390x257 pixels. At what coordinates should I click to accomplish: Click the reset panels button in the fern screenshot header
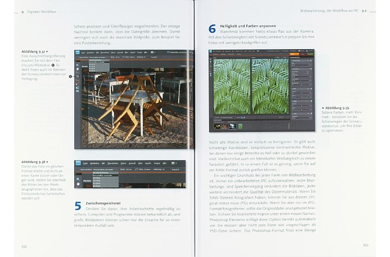click(x=273, y=51)
